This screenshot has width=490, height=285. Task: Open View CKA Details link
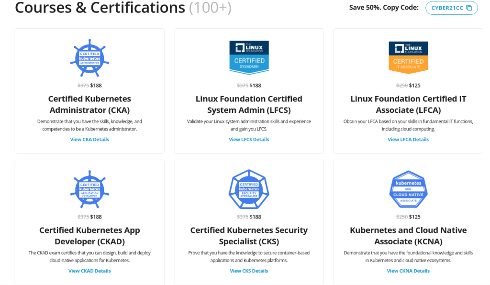(89, 140)
